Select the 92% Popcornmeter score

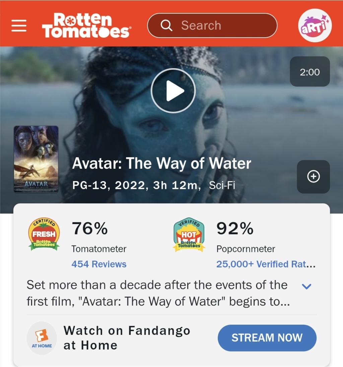click(x=235, y=228)
